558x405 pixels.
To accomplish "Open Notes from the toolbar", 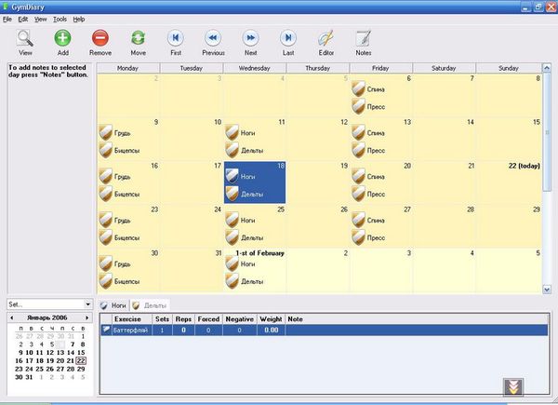I will tap(364, 38).
